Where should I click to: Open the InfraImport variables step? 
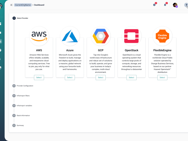coord(22,106)
